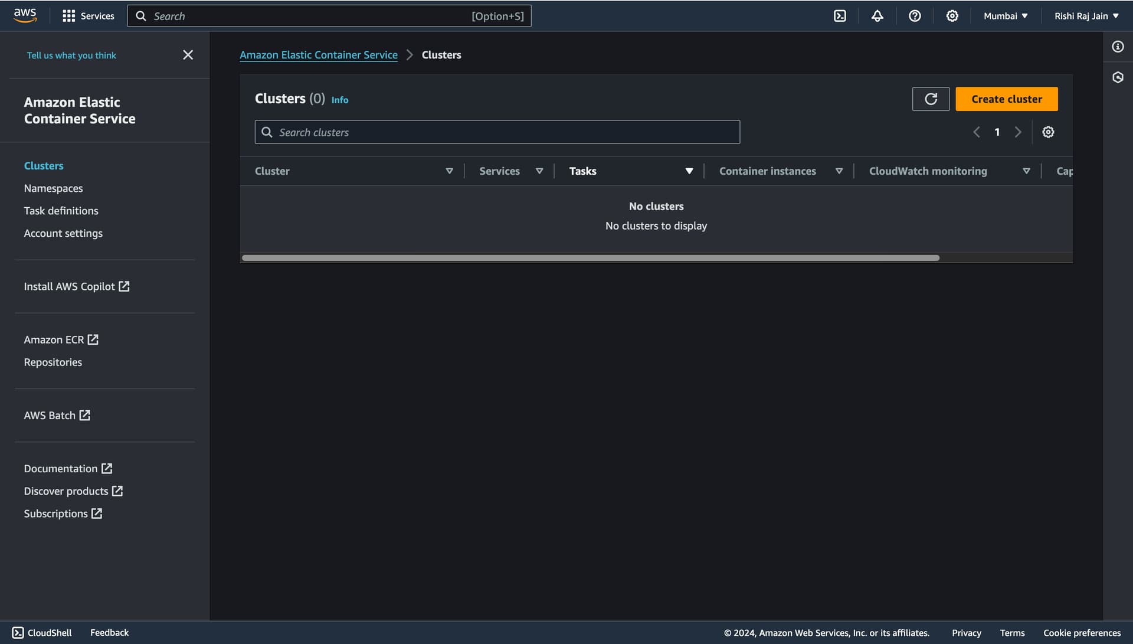Expand the Mumbai region dropdown
The image size is (1133, 644).
[x=1006, y=16]
